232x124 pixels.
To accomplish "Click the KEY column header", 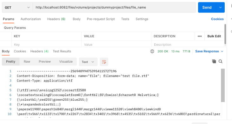I will pos(17,36).
